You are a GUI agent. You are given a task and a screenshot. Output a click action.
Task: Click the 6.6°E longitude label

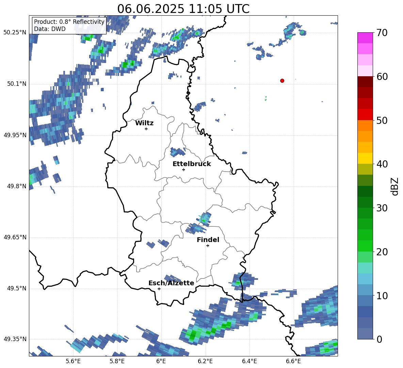[x=293, y=361]
